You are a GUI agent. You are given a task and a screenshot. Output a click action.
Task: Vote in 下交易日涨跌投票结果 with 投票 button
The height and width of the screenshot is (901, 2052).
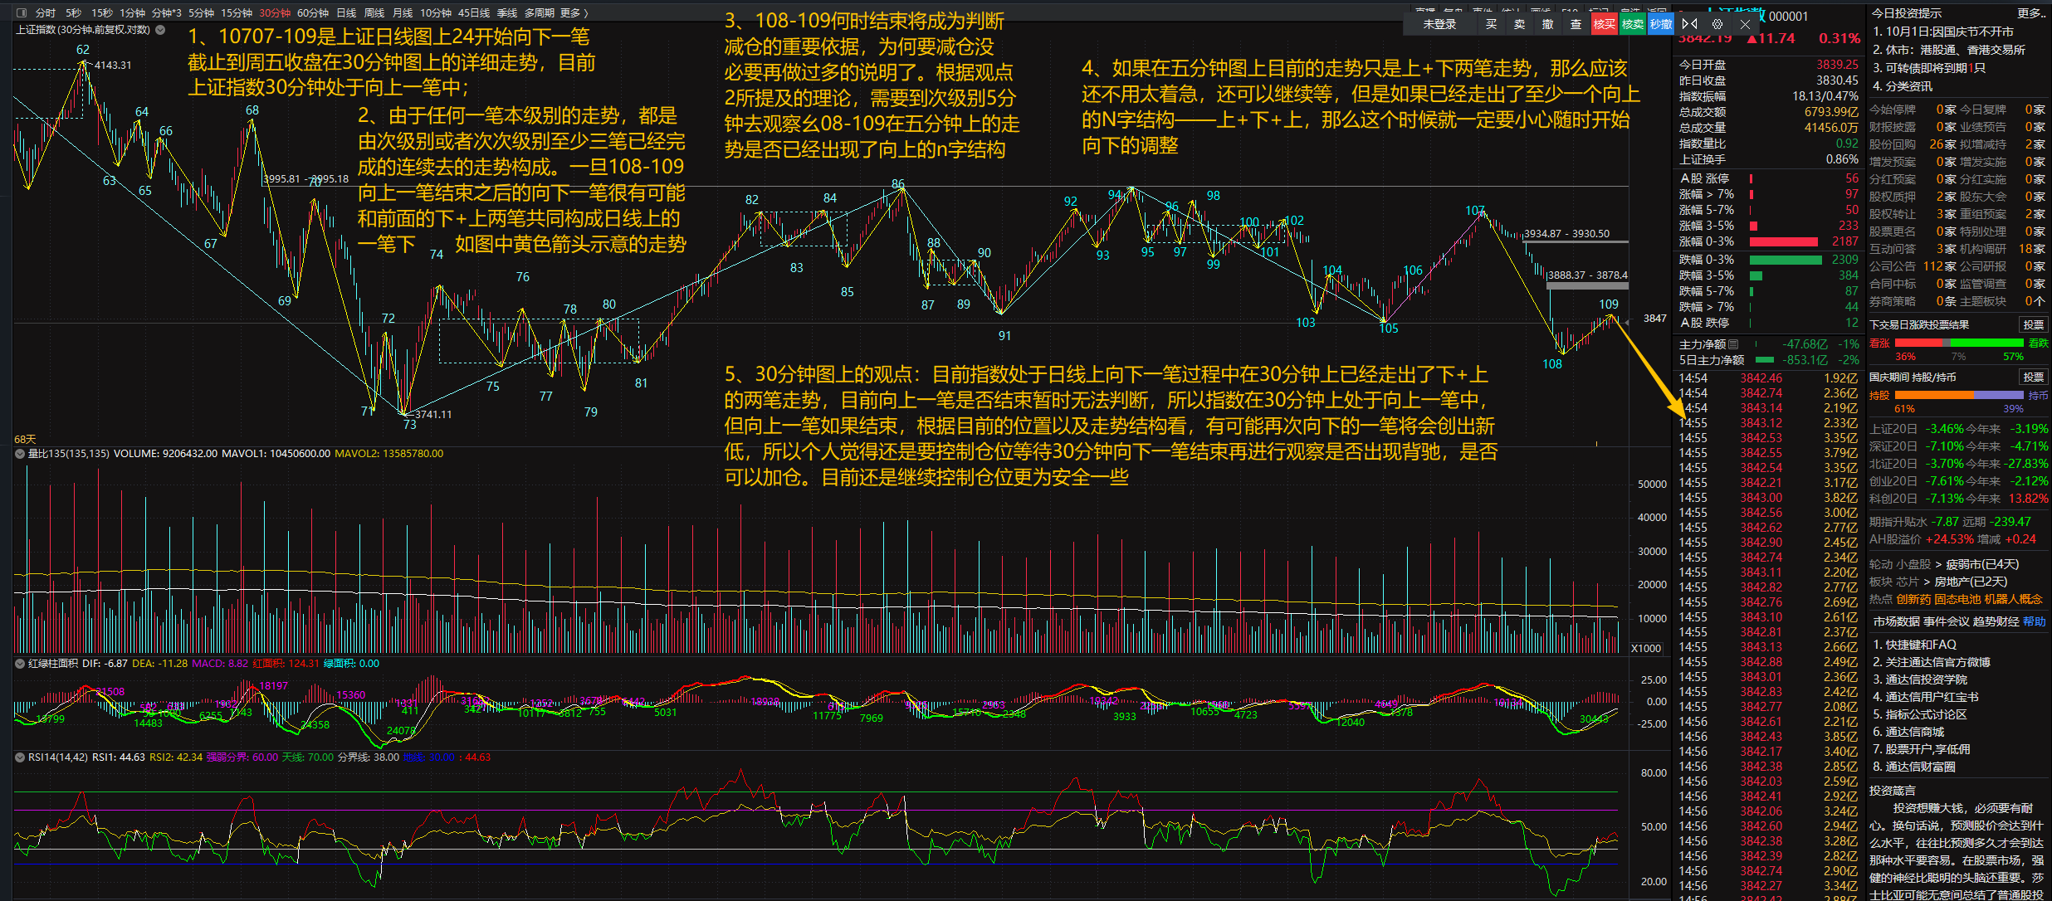(2033, 324)
